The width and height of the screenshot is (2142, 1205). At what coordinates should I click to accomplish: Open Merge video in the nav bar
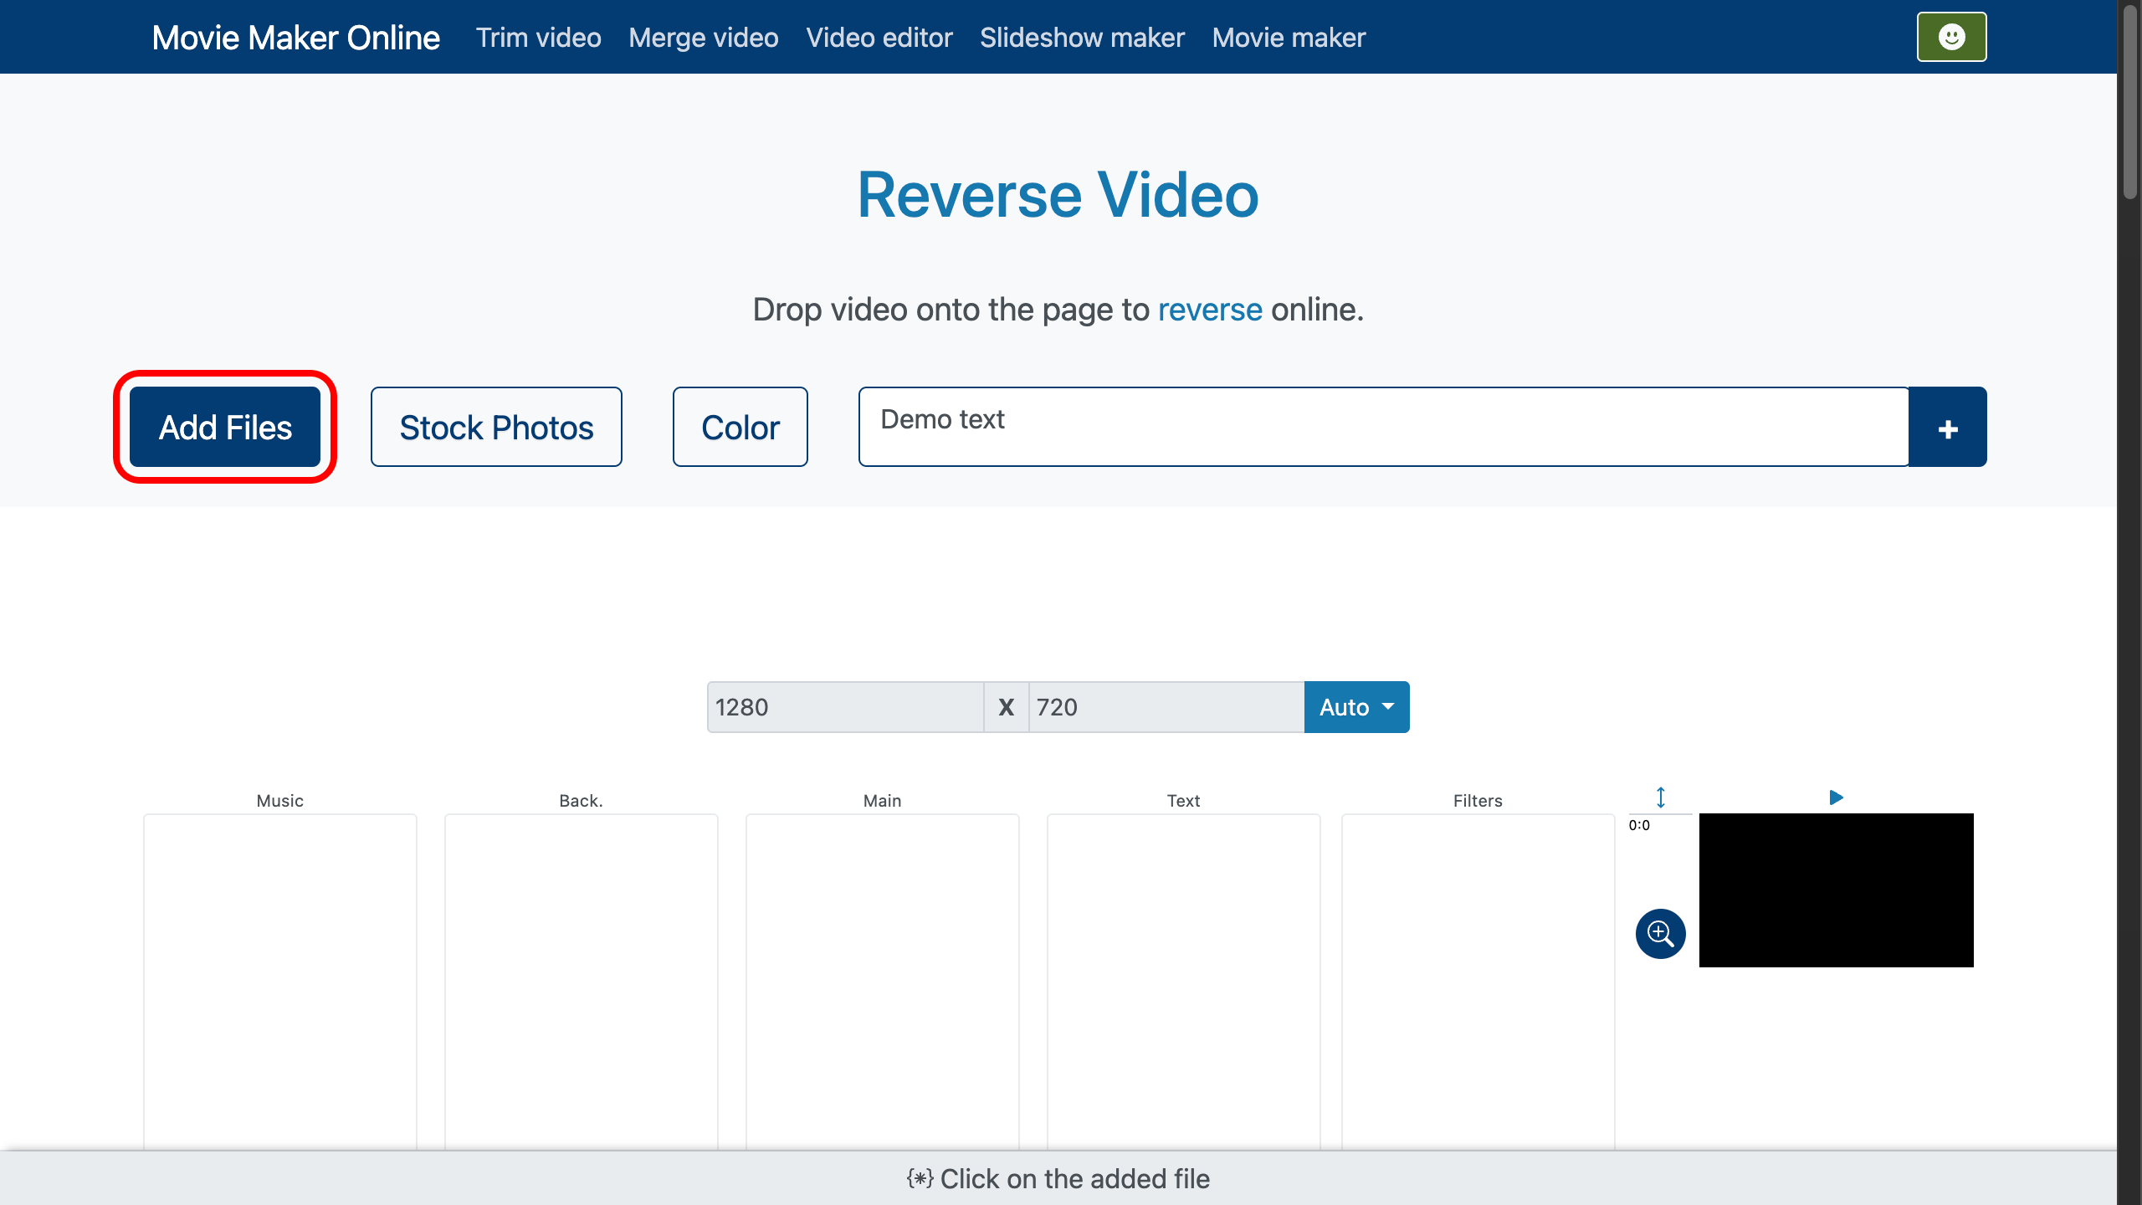(704, 38)
